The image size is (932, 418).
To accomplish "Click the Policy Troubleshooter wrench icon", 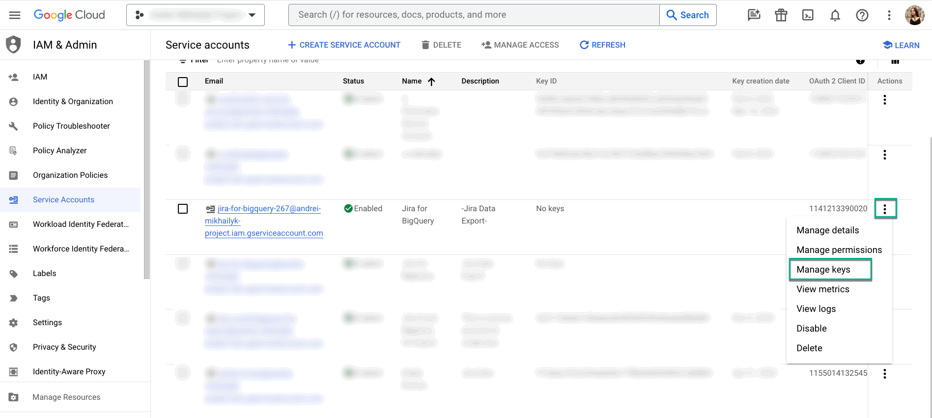I will point(14,126).
